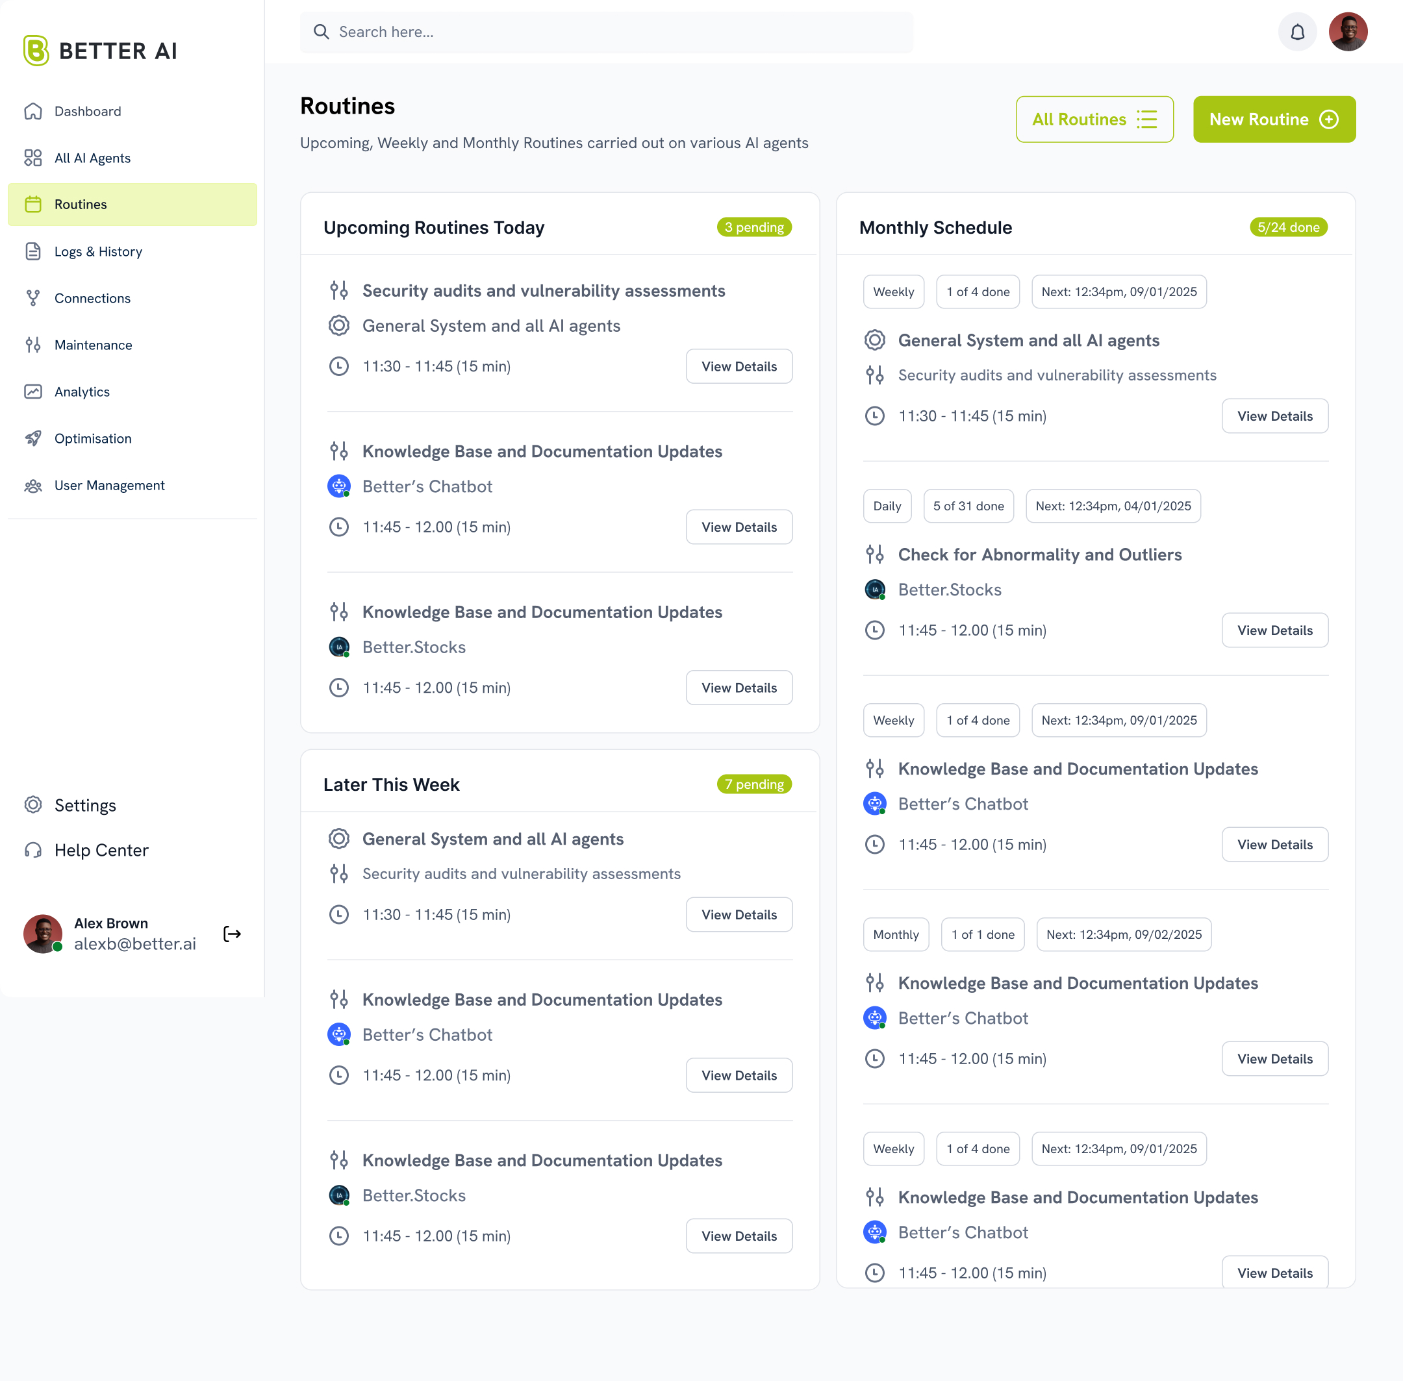View Details of Check for Abnormality routine
Viewport: 1403px width, 1381px height.
click(x=1274, y=630)
